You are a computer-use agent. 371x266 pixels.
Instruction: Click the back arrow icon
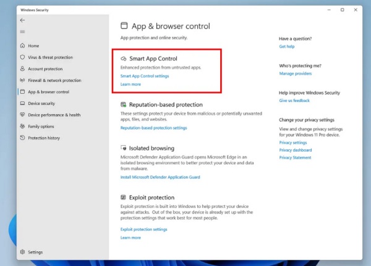point(23,20)
